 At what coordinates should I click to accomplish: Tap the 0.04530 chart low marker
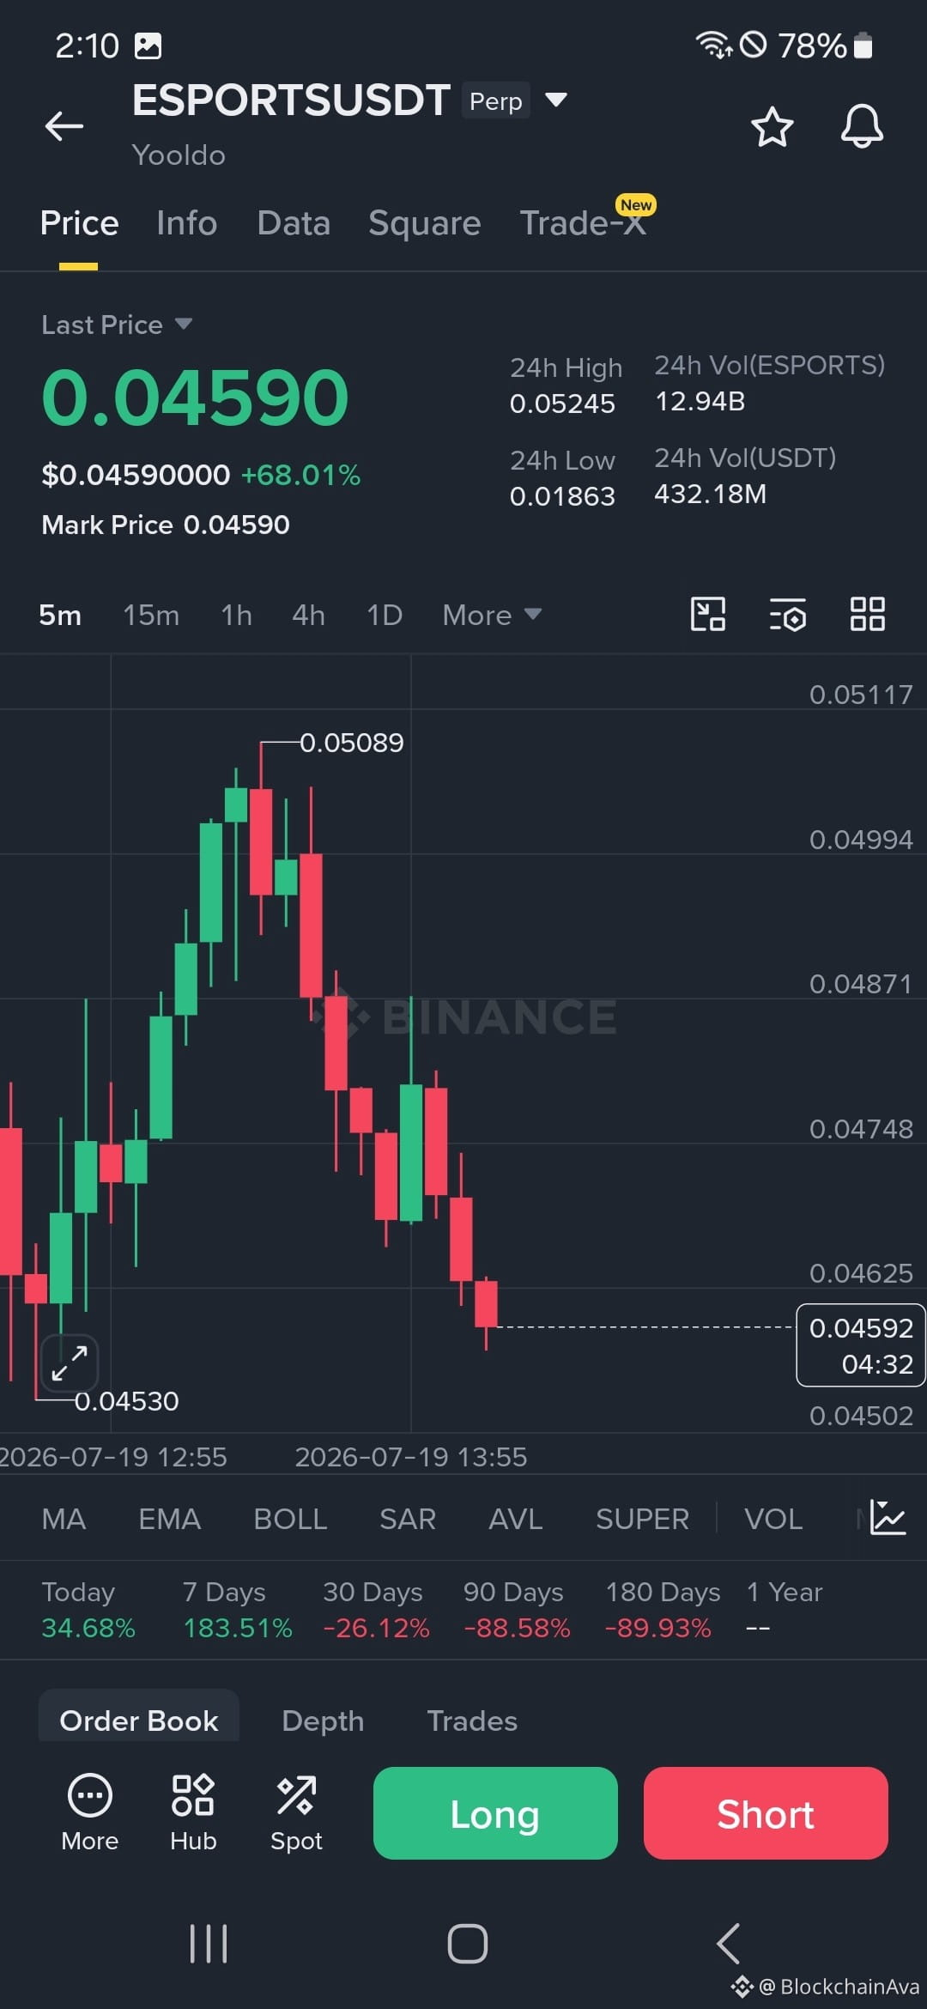126,1401
